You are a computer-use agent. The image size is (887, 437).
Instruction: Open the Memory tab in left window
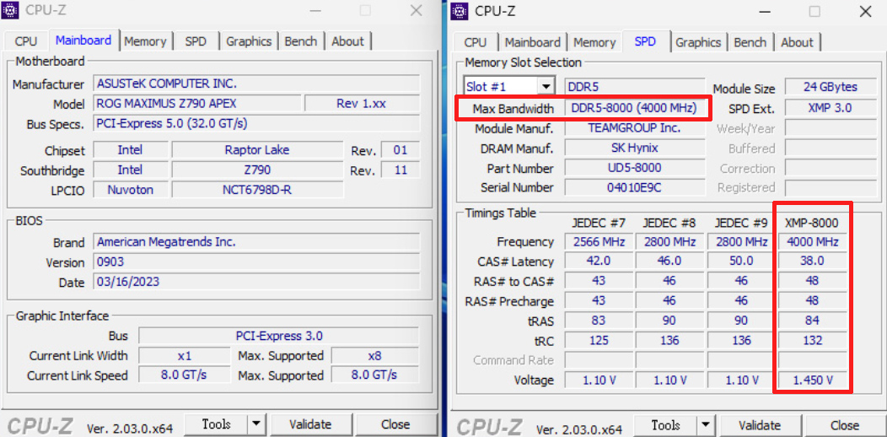(x=145, y=41)
